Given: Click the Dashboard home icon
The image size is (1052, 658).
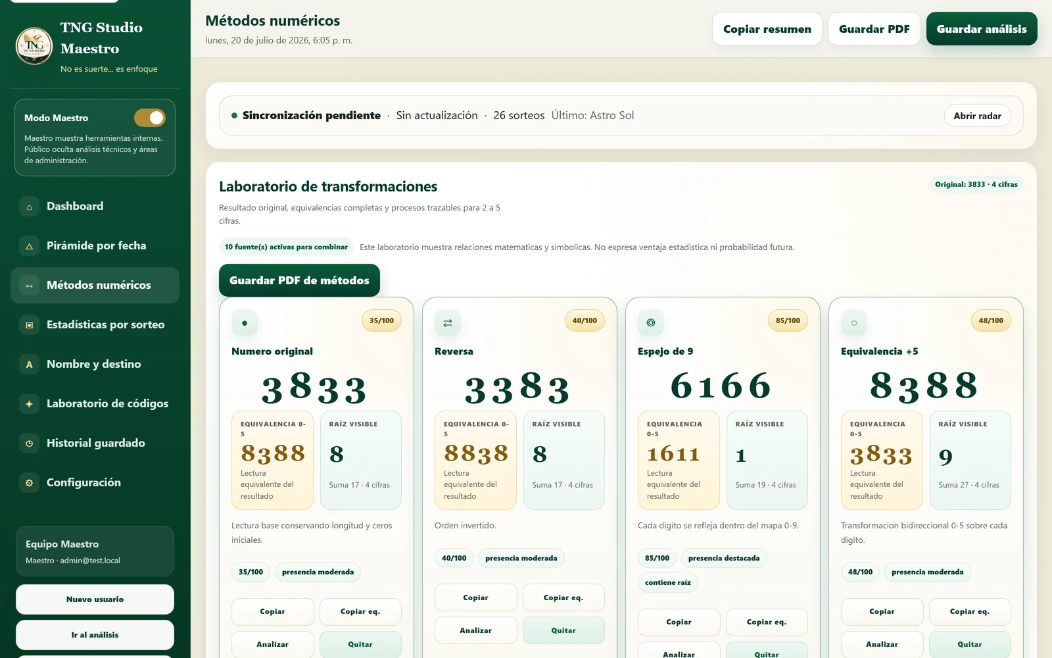Looking at the screenshot, I should [x=29, y=207].
